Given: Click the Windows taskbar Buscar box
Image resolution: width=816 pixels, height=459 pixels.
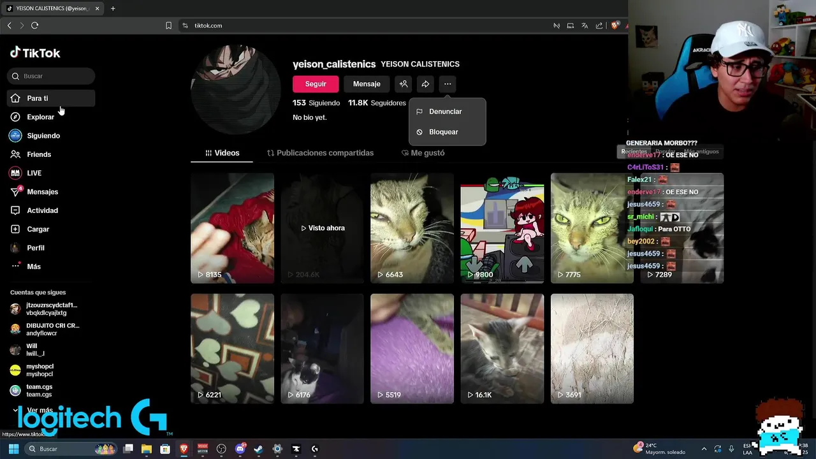Looking at the screenshot, I should [x=71, y=449].
